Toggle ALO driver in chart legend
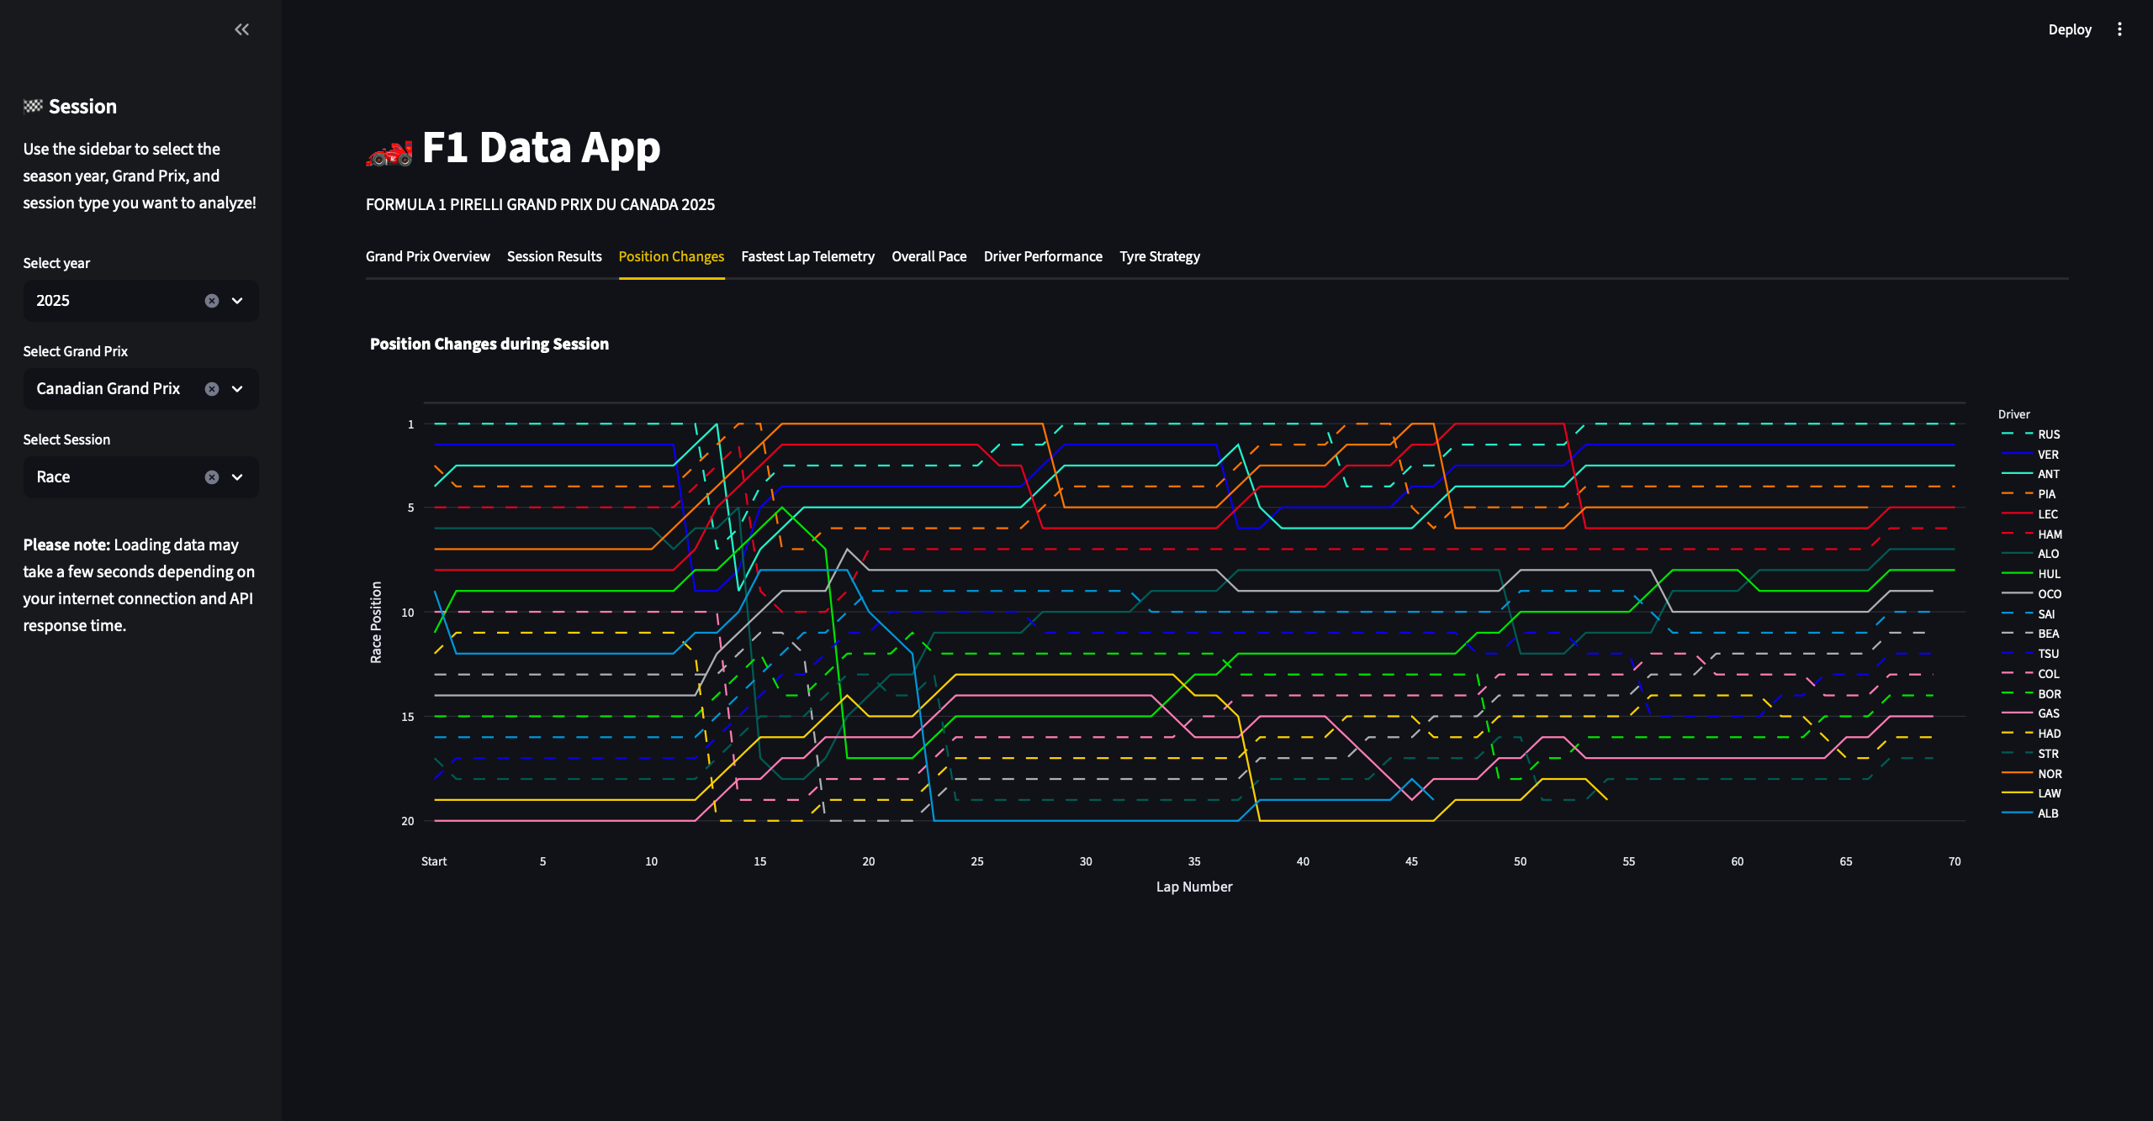This screenshot has width=2153, height=1121. (2031, 554)
